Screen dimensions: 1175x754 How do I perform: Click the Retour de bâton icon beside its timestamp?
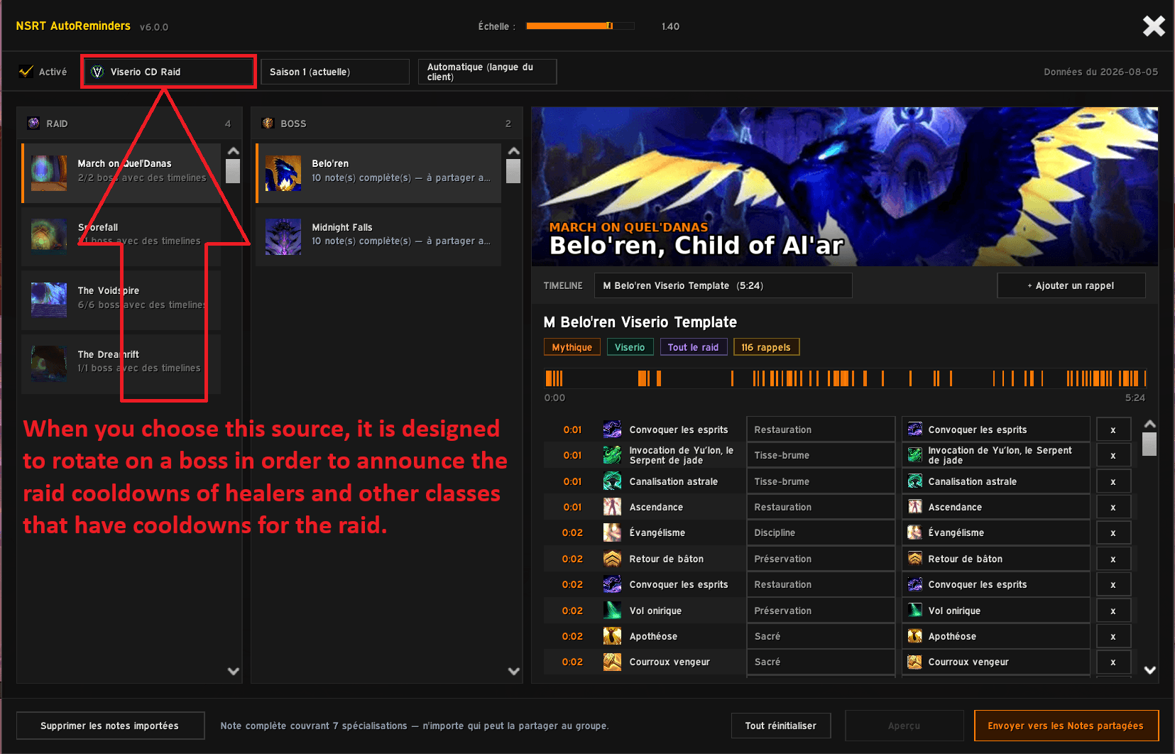612,559
